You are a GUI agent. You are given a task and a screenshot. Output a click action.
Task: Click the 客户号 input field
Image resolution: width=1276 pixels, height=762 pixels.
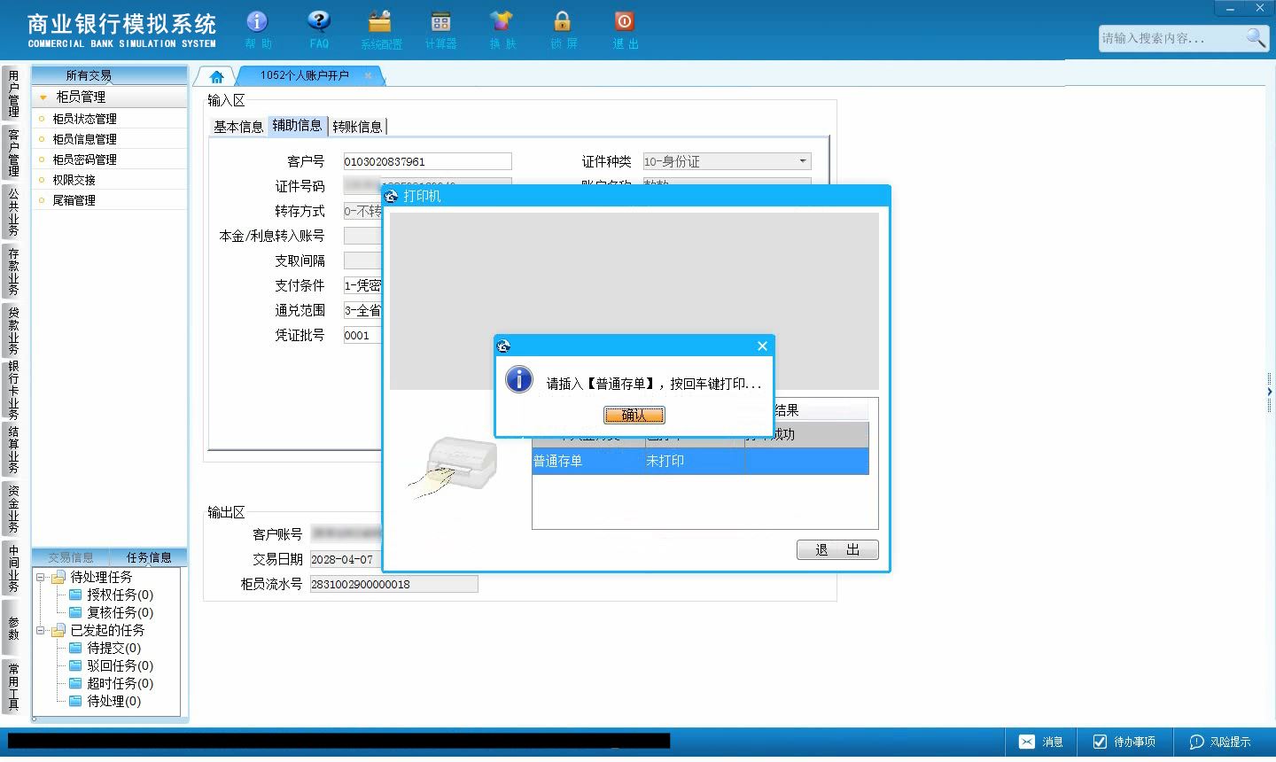[427, 161]
